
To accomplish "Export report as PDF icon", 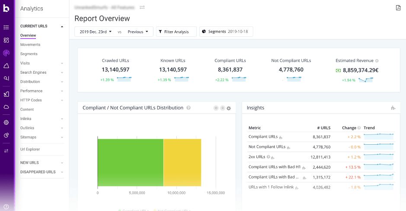I will (x=398, y=8).
